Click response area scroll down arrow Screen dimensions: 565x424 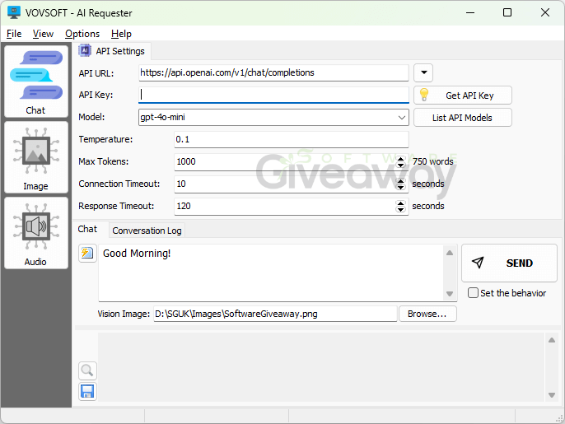551,395
